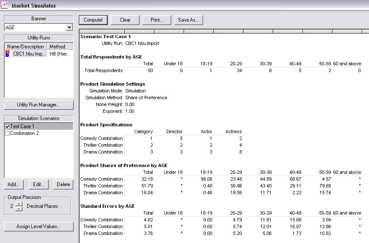Open Assign Level Values... button
The width and height of the screenshot is (369, 243).
tap(39, 226)
